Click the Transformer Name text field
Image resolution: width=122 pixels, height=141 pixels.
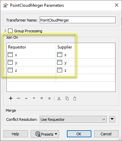tap(78, 20)
